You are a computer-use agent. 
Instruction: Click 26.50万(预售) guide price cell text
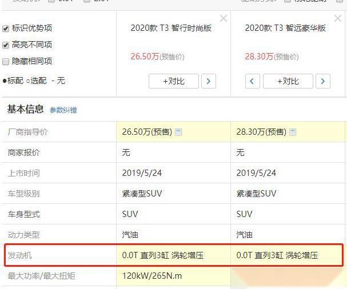147,132
